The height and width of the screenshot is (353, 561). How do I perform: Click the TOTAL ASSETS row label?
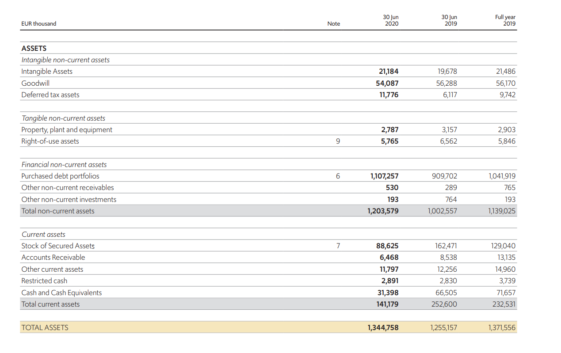click(x=45, y=327)
